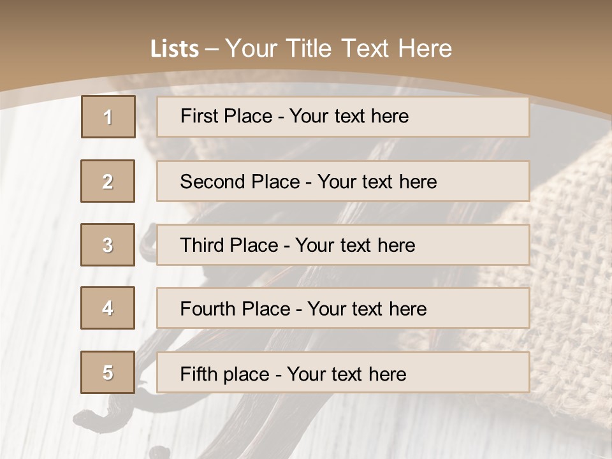612x459 pixels.
Task: Click the slide title text
Action: [301, 48]
